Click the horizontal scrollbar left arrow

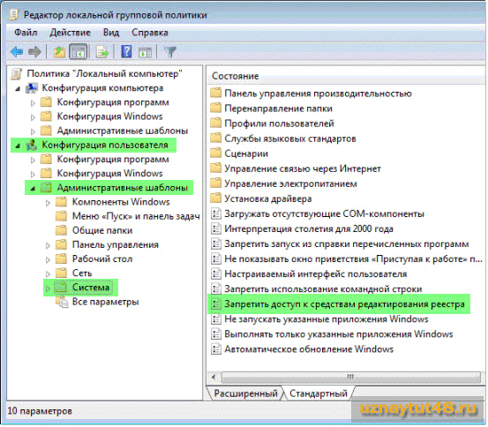214,378
